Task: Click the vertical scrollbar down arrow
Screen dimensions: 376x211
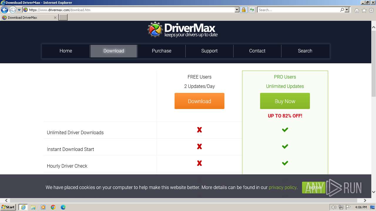Action: tap(374, 192)
